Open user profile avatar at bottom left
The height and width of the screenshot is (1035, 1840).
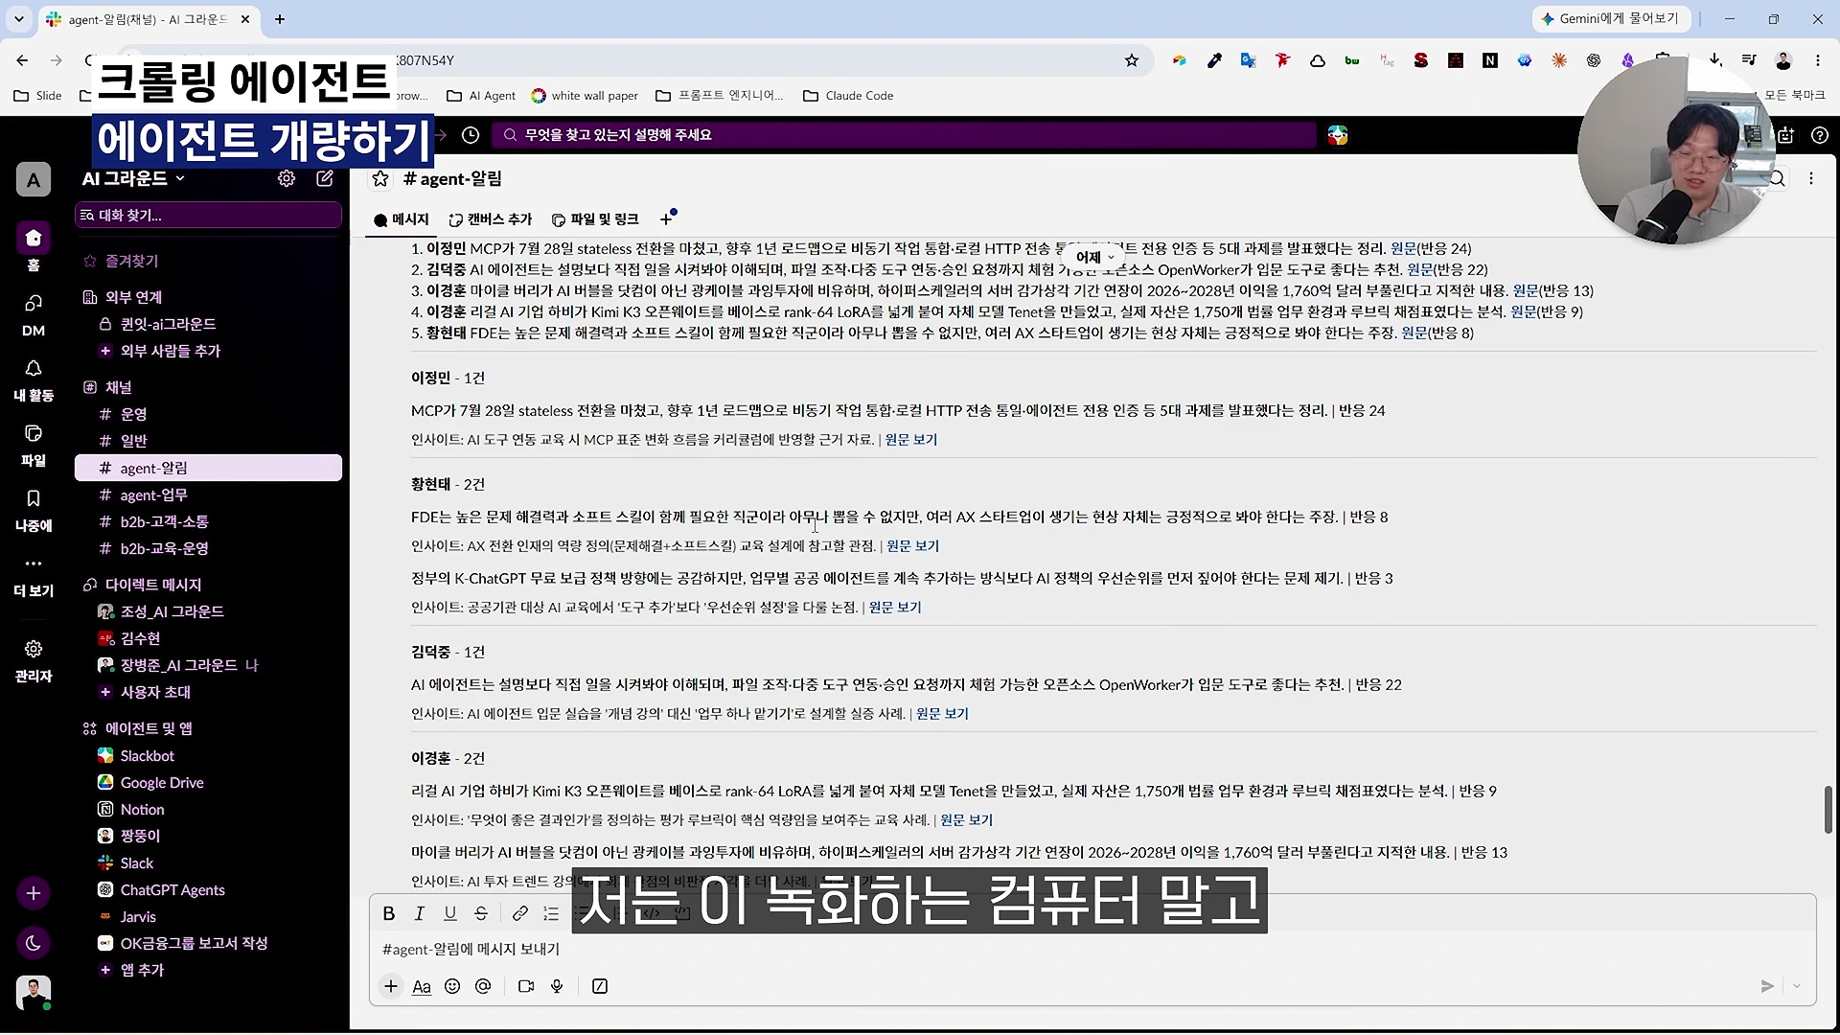coord(34,993)
